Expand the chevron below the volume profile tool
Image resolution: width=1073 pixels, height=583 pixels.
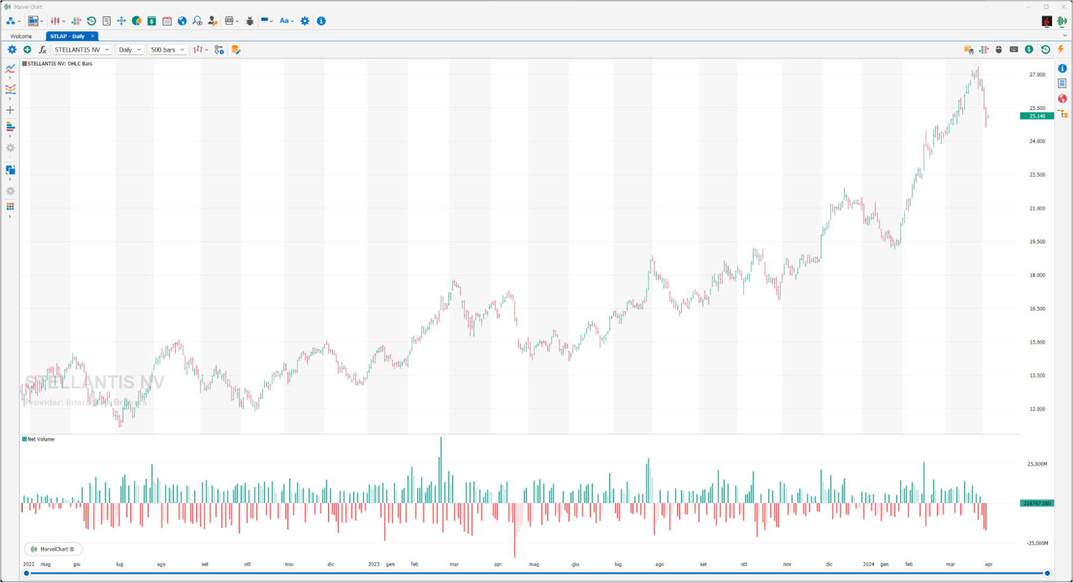10,136
